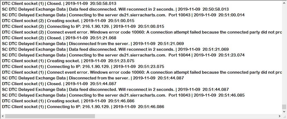Click the vertical scrollbar thumb near bottom

tap(284, 107)
